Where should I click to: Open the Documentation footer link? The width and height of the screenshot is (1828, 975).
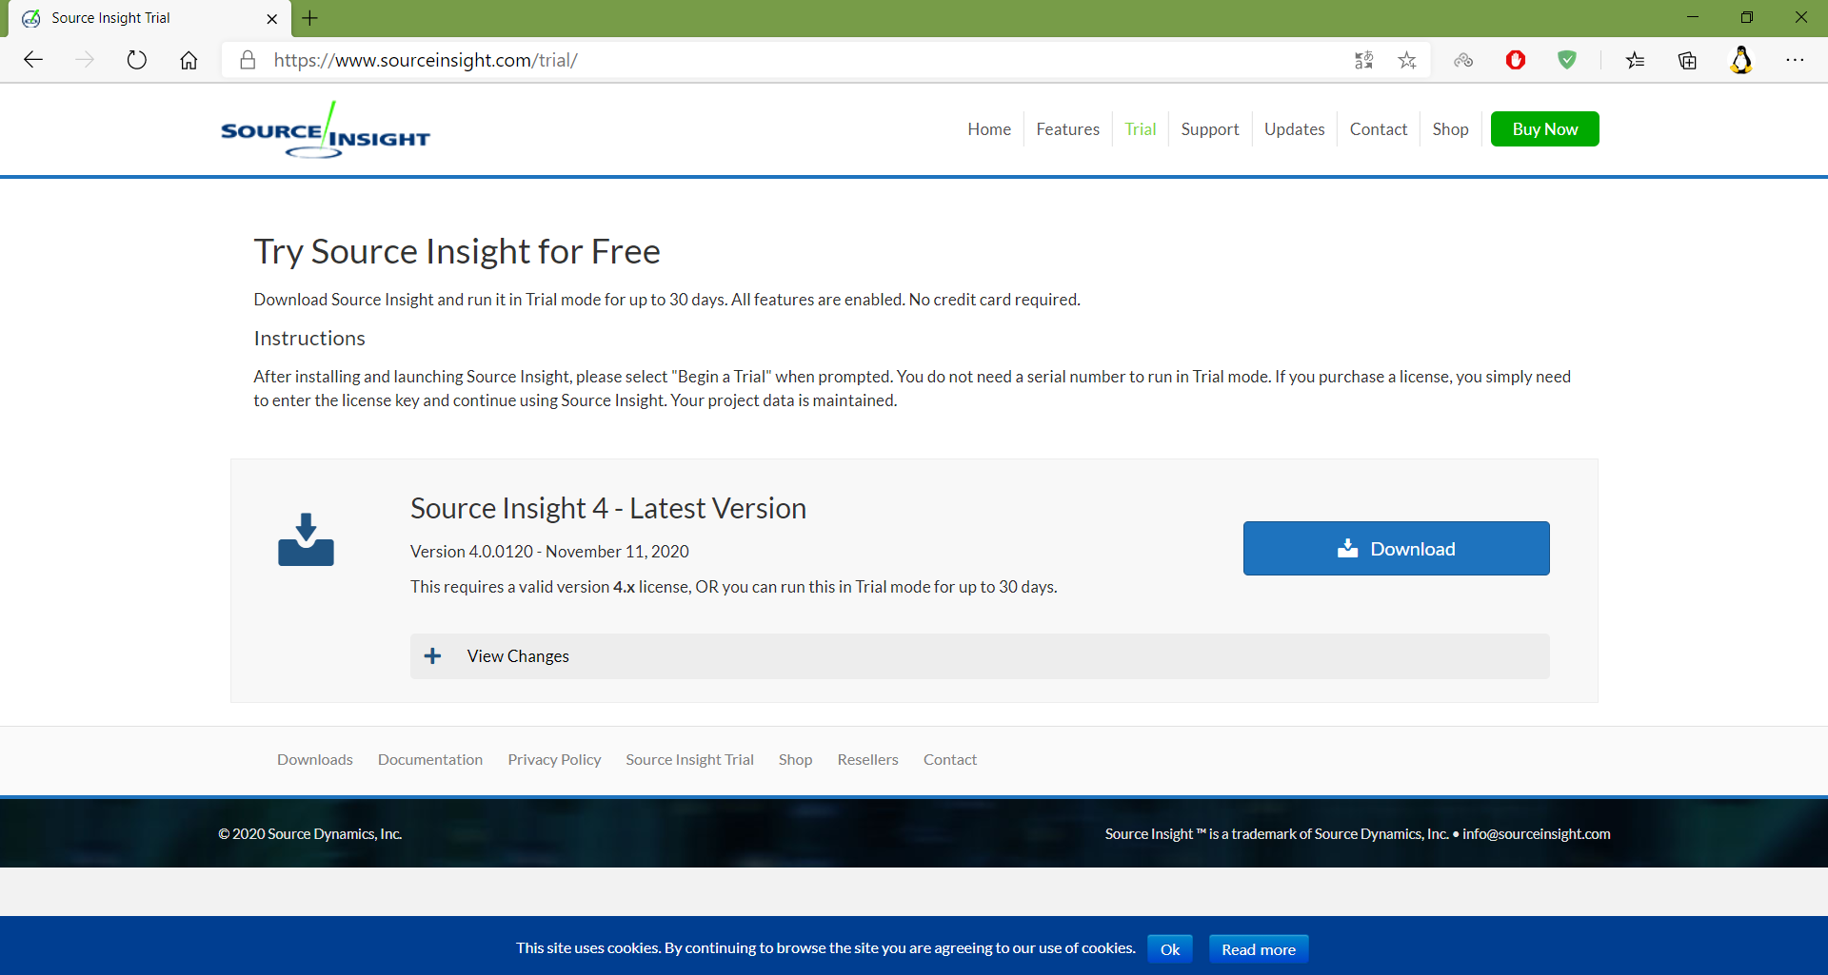coord(430,759)
